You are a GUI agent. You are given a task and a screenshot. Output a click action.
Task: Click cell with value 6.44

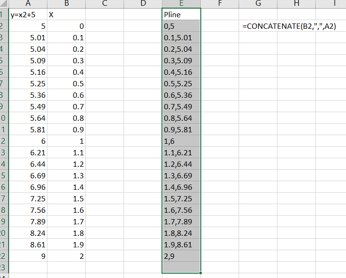coord(28,164)
